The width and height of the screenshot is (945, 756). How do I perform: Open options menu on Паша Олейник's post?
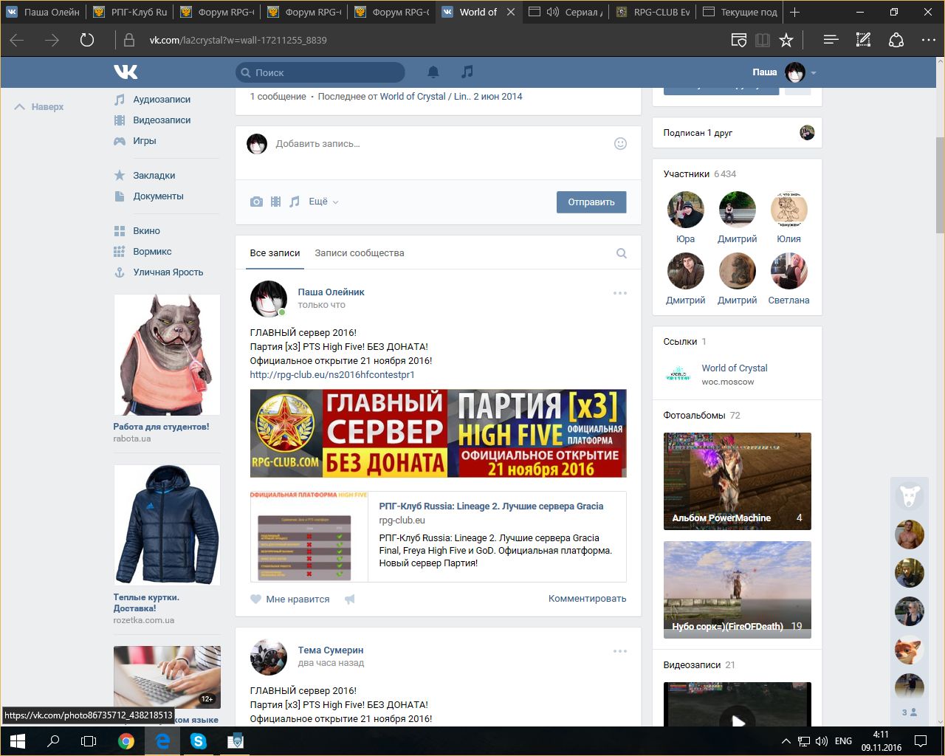(620, 293)
